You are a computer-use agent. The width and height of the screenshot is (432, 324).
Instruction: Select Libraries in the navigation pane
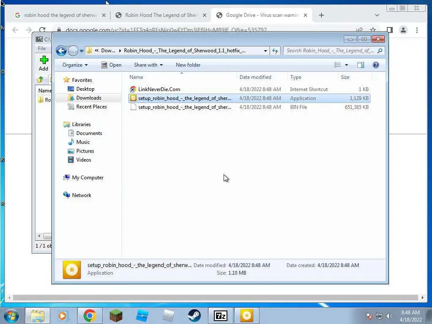(81, 124)
